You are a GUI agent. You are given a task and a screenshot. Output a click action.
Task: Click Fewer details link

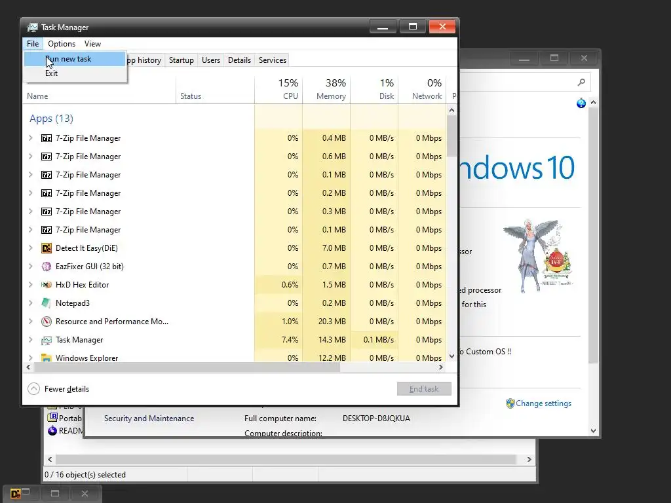pos(67,389)
